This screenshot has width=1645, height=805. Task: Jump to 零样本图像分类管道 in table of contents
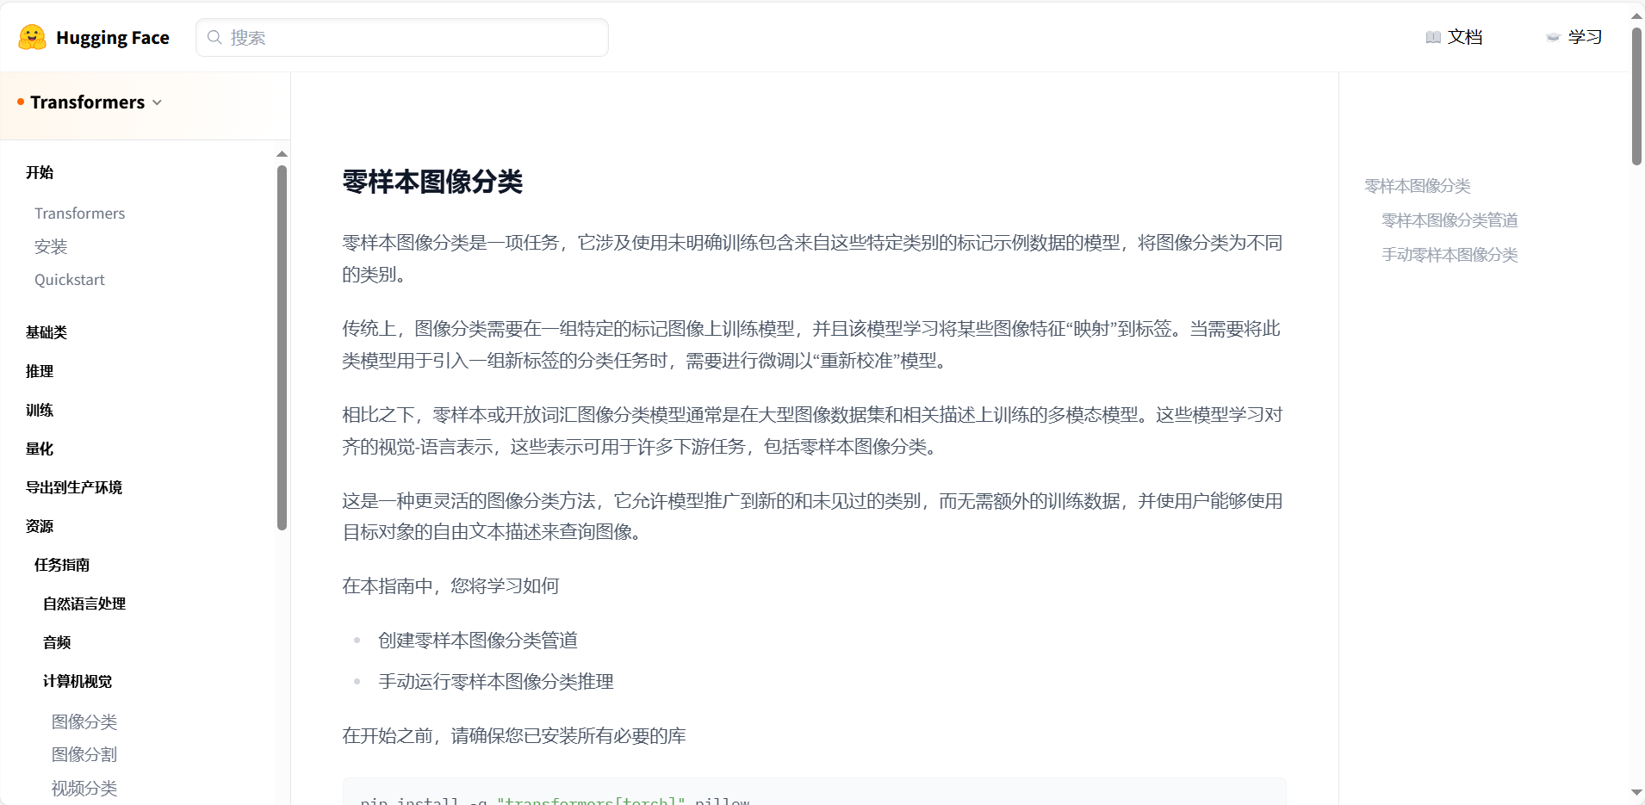tap(1449, 220)
